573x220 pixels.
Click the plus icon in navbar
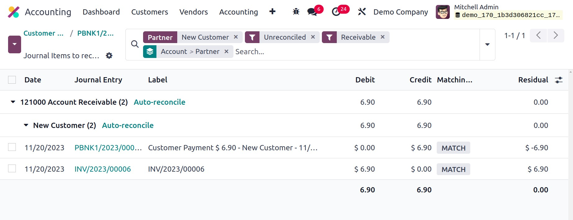(272, 12)
